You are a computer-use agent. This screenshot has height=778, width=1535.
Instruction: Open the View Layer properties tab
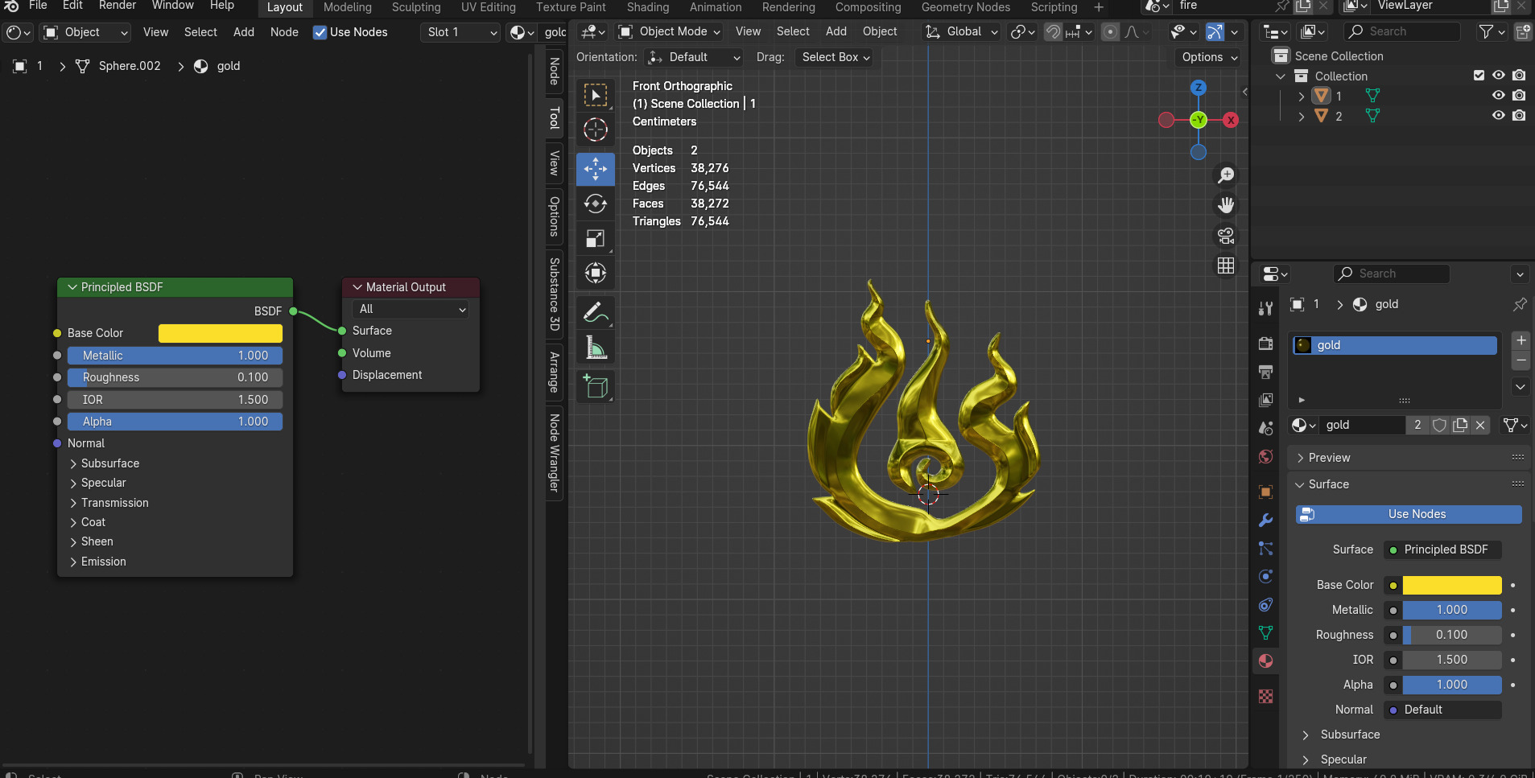point(1265,400)
